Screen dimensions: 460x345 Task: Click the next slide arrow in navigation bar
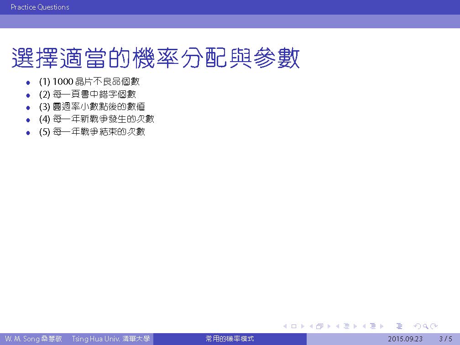tap(302, 326)
